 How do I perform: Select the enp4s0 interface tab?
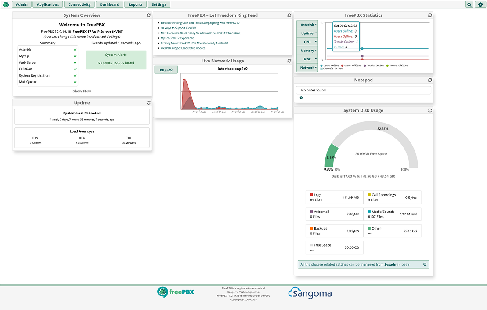pos(166,69)
